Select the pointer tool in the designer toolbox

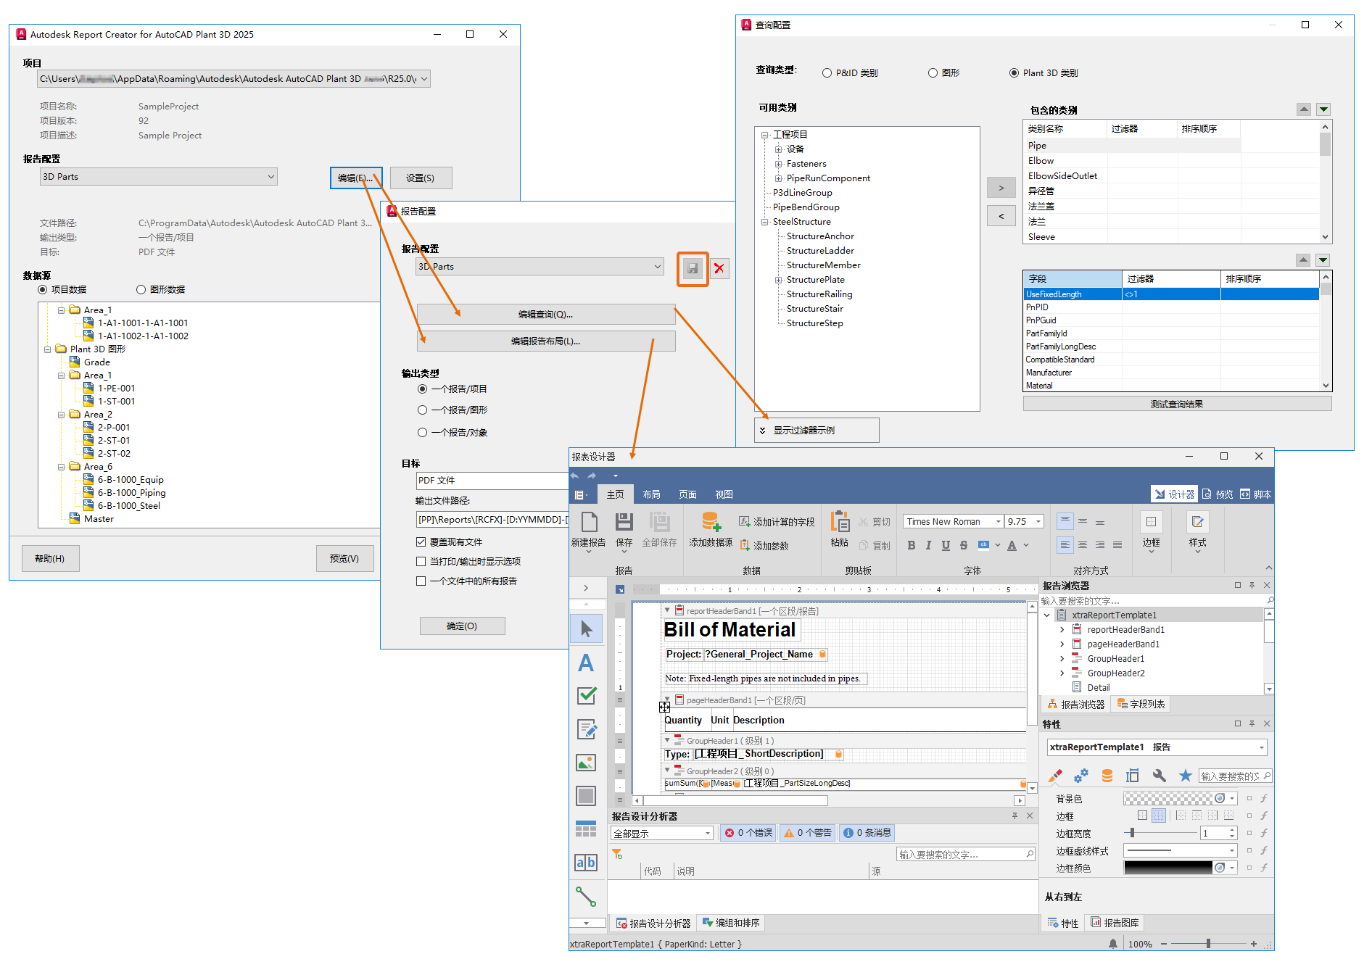(x=586, y=628)
